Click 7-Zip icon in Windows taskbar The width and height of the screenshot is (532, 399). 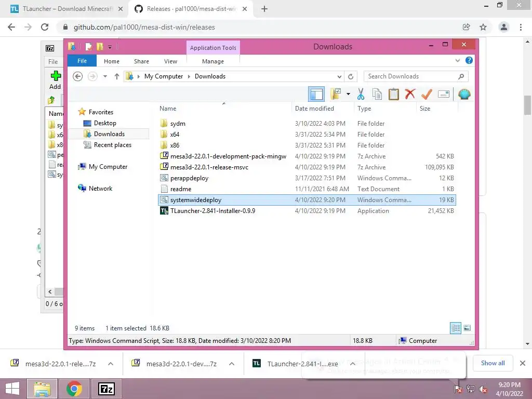[106, 389]
